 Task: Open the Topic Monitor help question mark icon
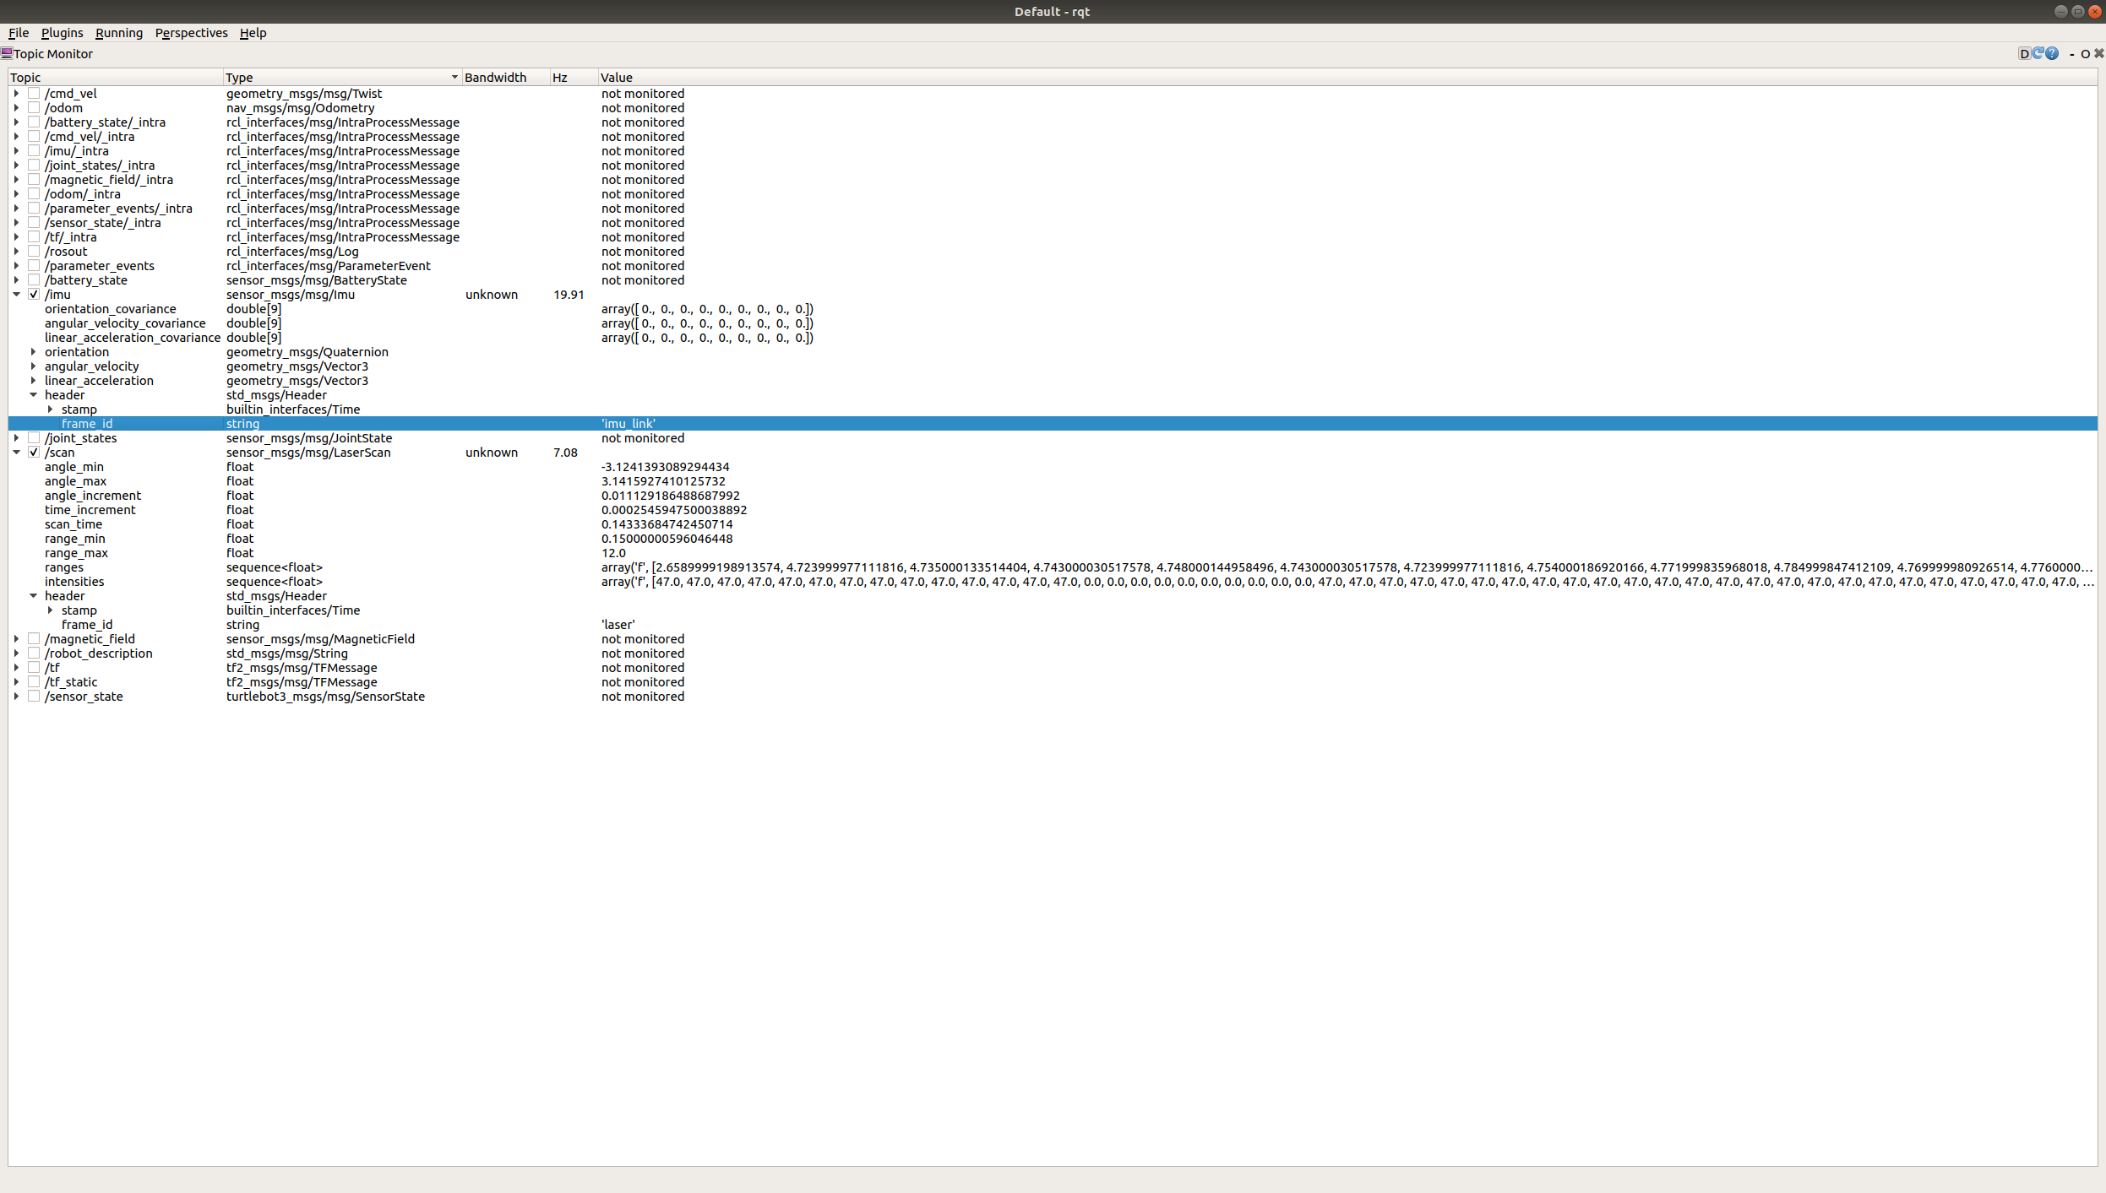2051,53
